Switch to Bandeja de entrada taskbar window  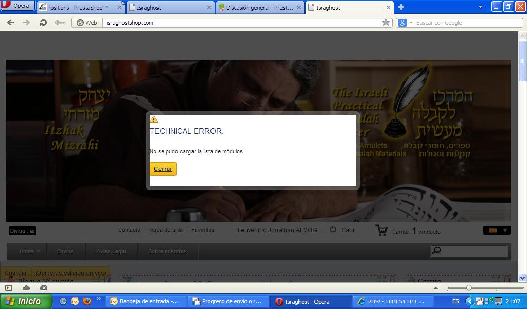[146, 301]
